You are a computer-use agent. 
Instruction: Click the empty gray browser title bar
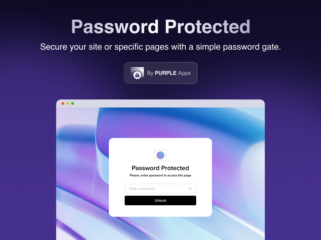point(169,103)
